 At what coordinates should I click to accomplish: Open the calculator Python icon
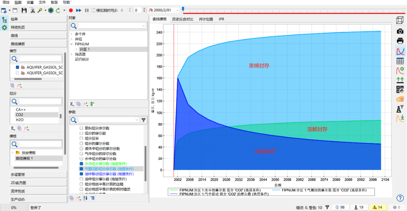[400, 89]
